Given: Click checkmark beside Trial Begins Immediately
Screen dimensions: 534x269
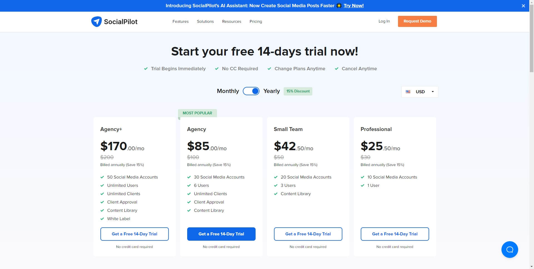Looking at the screenshot, I should coord(146,69).
